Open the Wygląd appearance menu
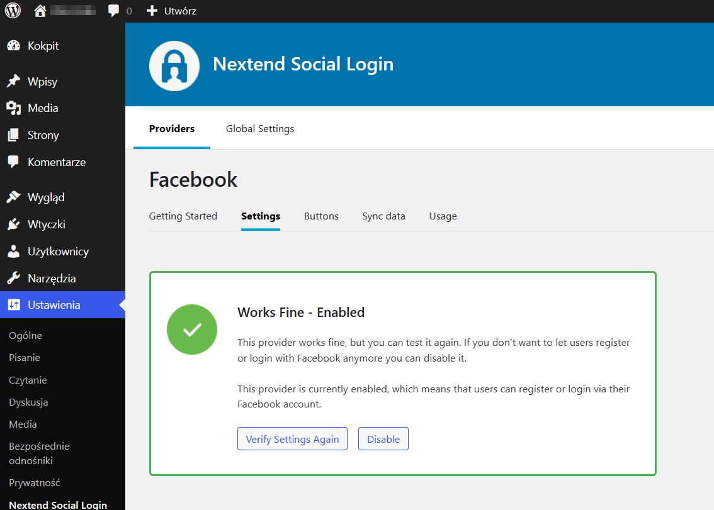714x510 pixels. [x=46, y=197]
